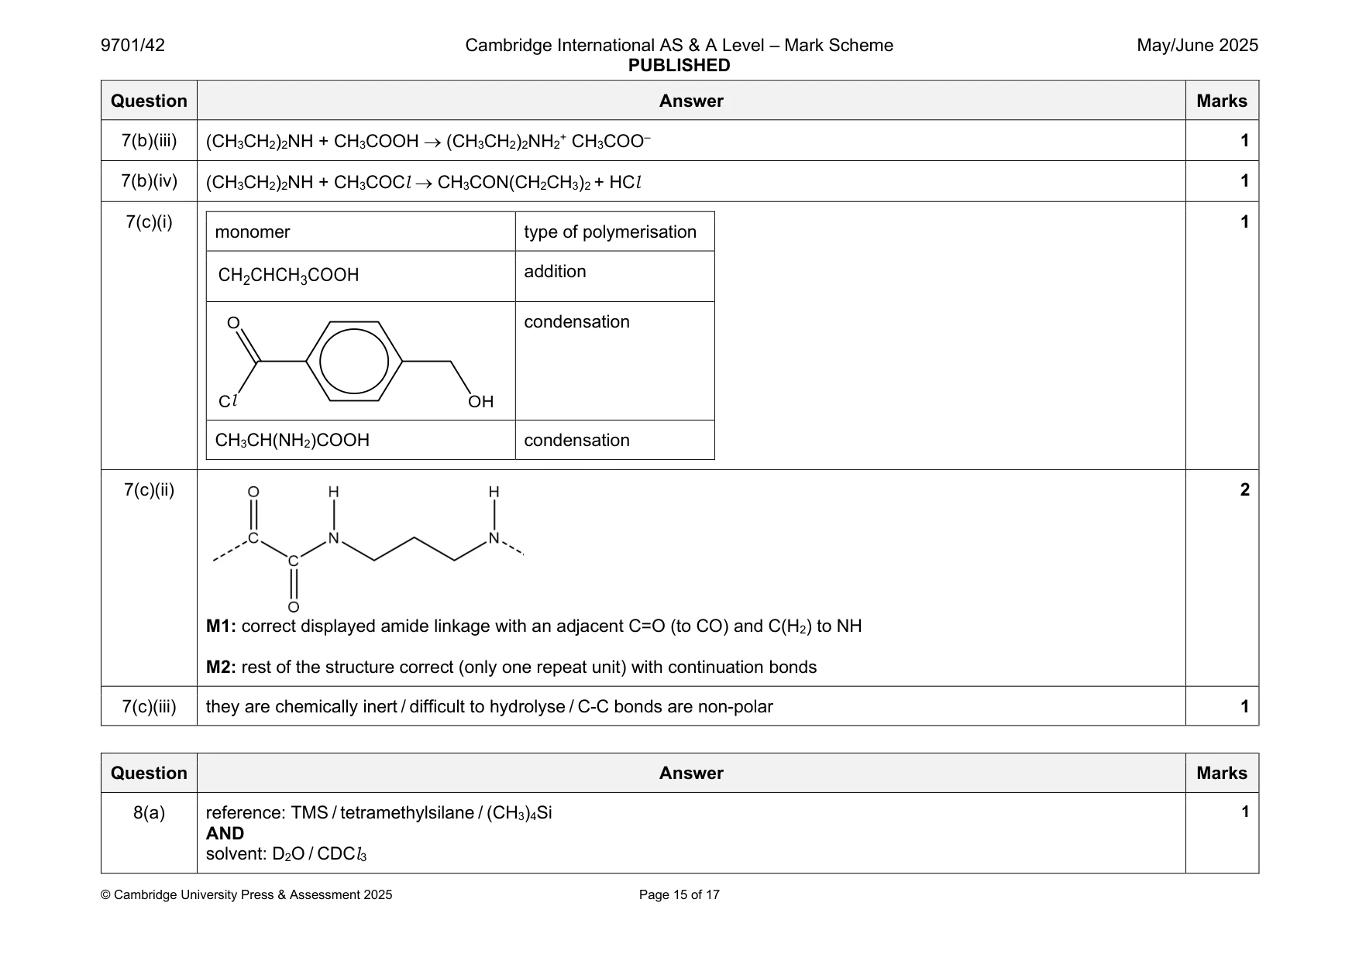Select question number 7(c)(ii)
The image size is (1359, 961).
(x=149, y=490)
